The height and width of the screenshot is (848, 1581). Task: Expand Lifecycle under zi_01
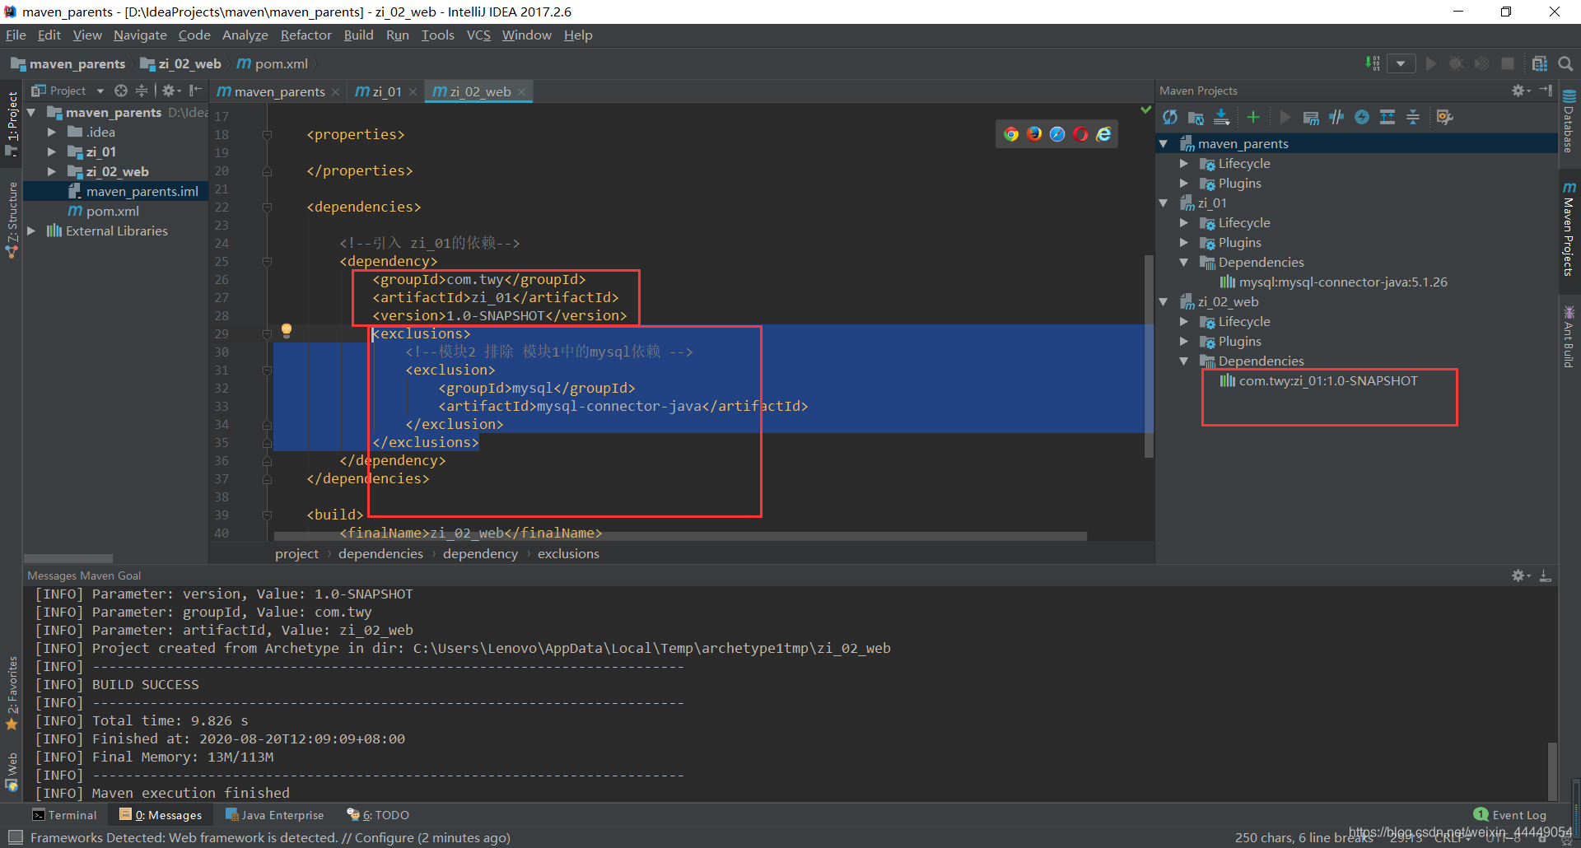coord(1184,223)
